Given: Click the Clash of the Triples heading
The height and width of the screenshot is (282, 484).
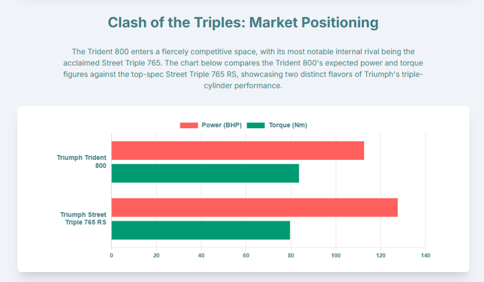Looking at the screenshot, I should click(x=243, y=23).
